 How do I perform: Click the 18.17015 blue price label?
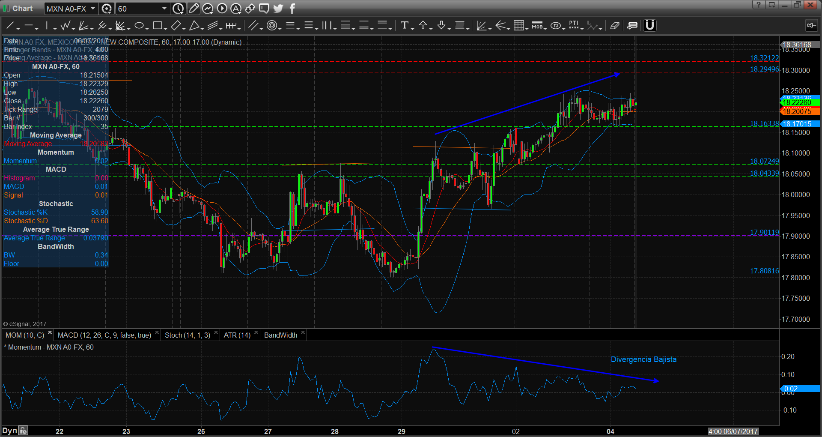(800, 124)
